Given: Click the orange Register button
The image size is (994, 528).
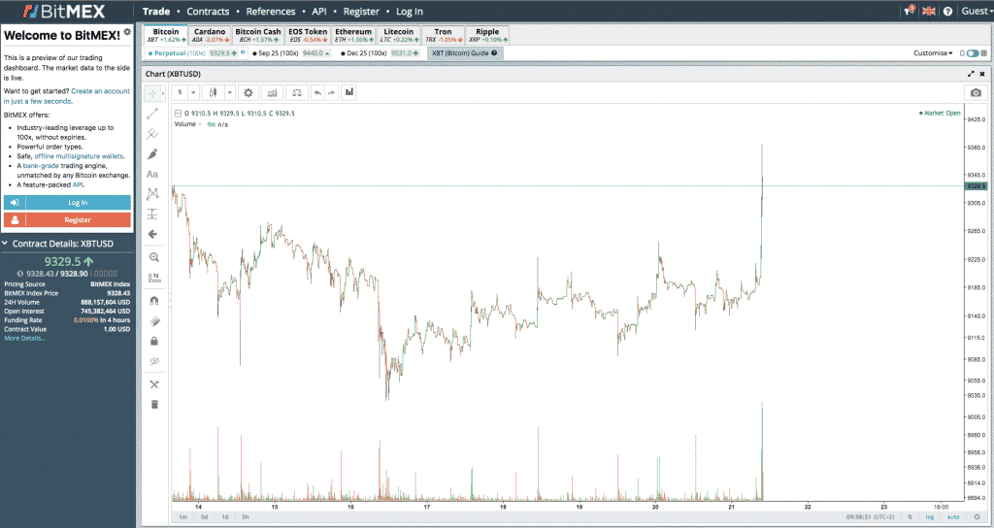Looking at the screenshot, I should click(67, 220).
